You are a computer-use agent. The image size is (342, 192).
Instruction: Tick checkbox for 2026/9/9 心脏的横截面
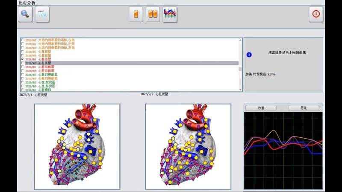(22, 79)
